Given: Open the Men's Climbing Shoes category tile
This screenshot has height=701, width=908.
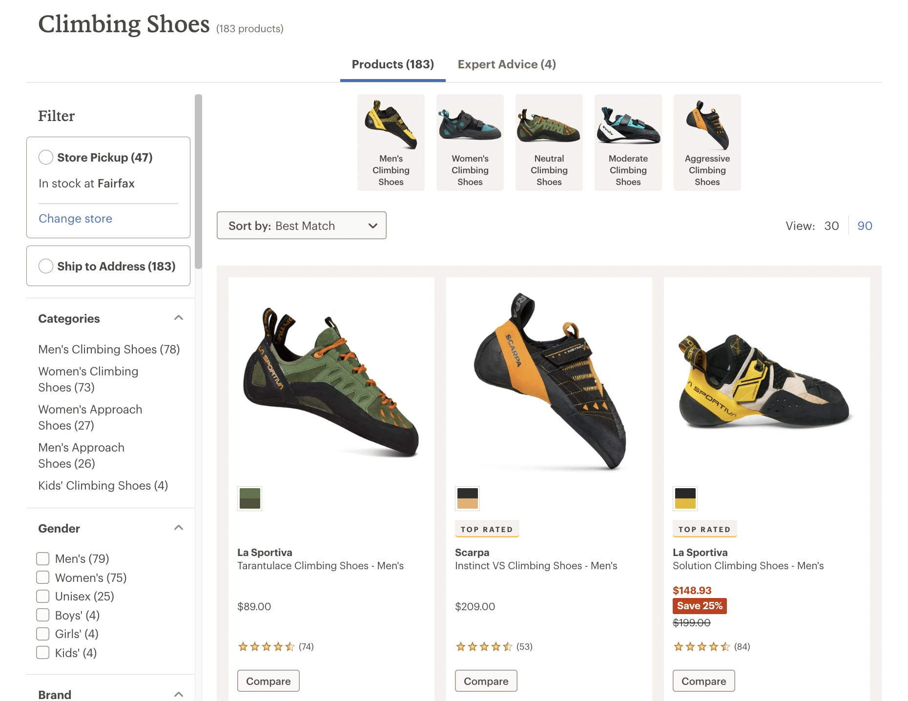Looking at the screenshot, I should coord(391,143).
